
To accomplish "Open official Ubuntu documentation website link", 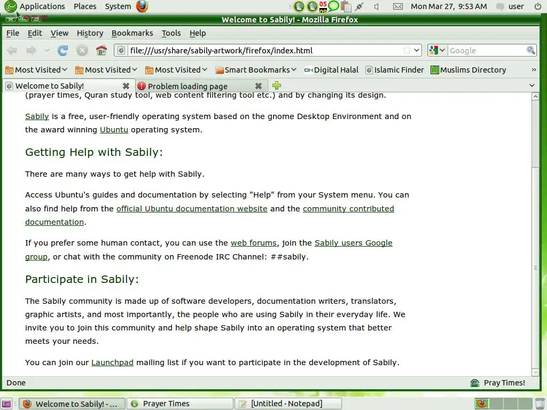I will (x=192, y=209).
